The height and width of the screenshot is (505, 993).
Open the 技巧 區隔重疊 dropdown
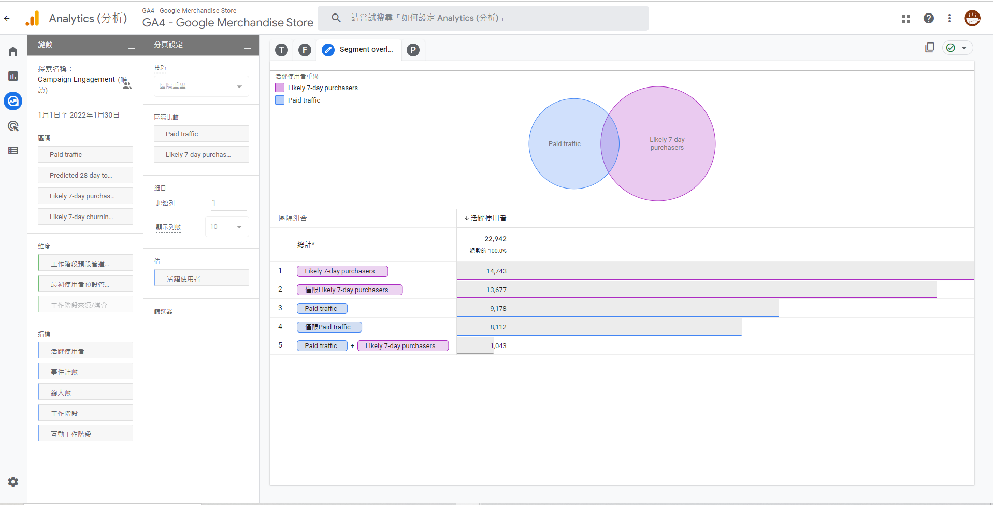(201, 86)
